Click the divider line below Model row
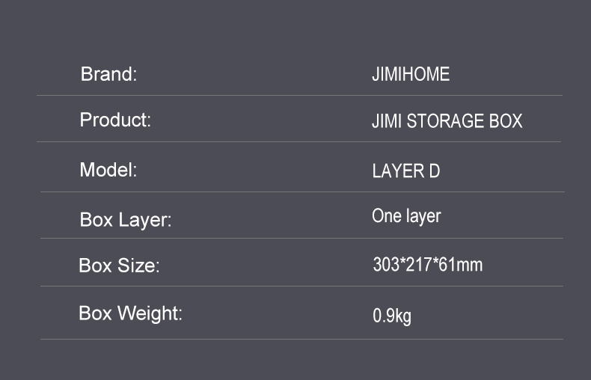This screenshot has height=380, width=591. pos(299,191)
